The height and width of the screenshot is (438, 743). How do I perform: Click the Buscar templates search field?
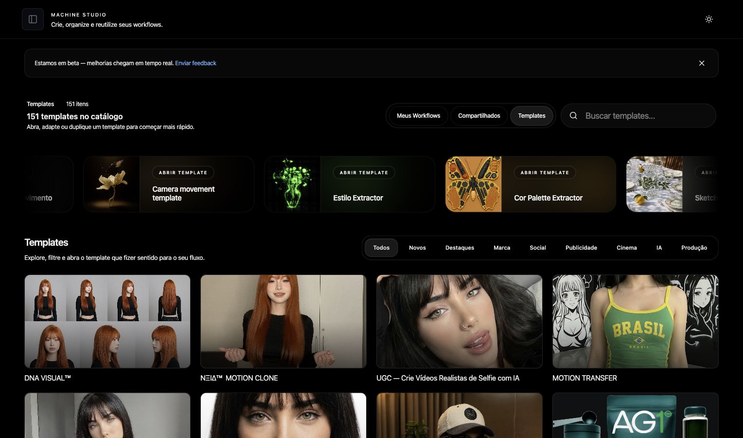[x=638, y=116]
